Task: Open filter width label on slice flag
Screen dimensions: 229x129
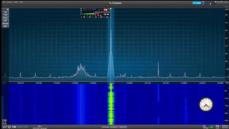Action: 94,9
